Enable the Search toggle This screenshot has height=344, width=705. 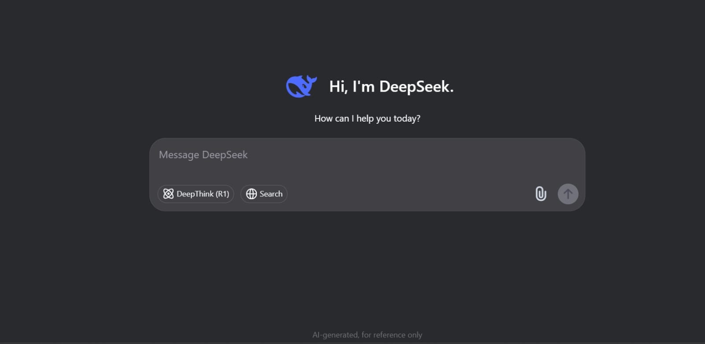pyautogui.click(x=264, y=194)
